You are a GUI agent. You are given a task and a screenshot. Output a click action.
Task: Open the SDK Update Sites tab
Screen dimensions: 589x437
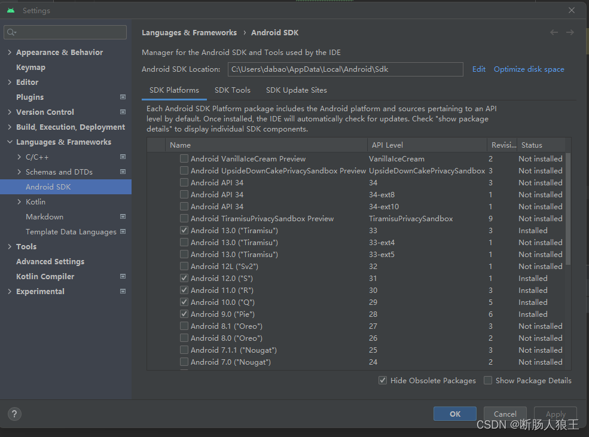tap(296, 90)
